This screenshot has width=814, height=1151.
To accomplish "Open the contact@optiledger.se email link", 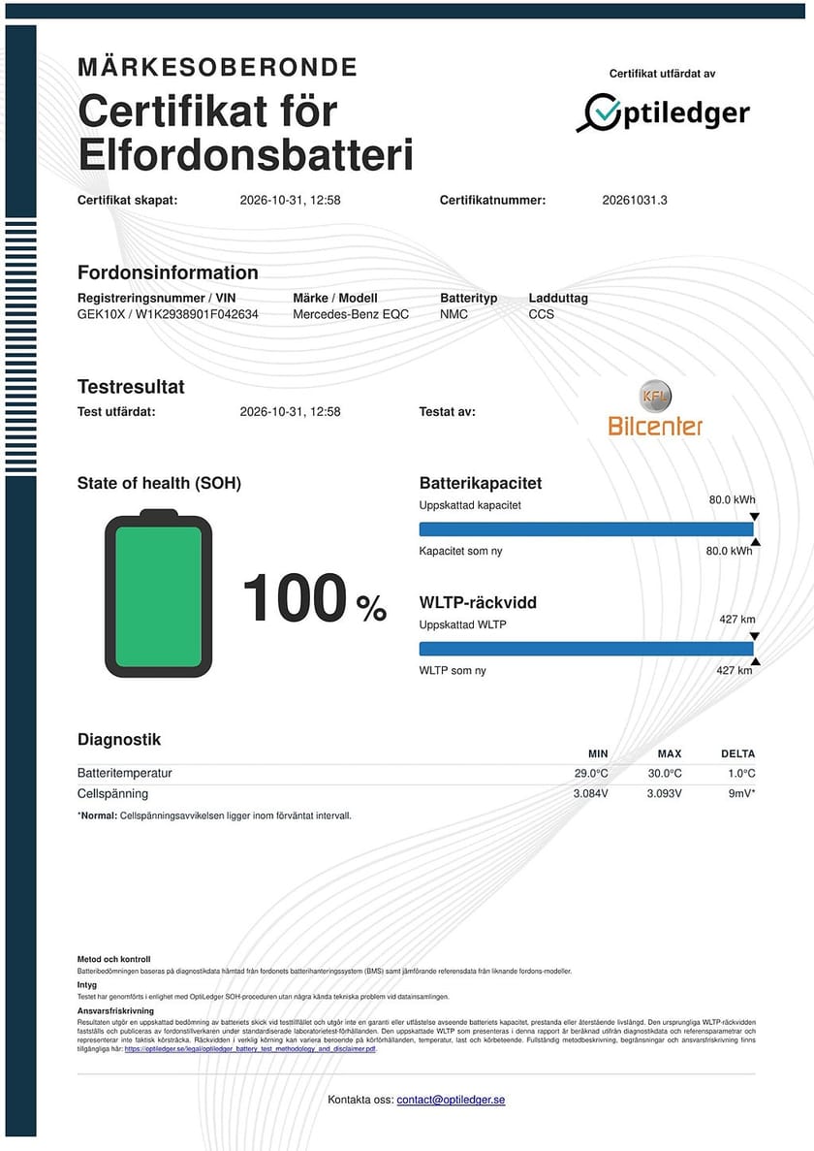I will pyautogui.click(x=451, y=1100).
